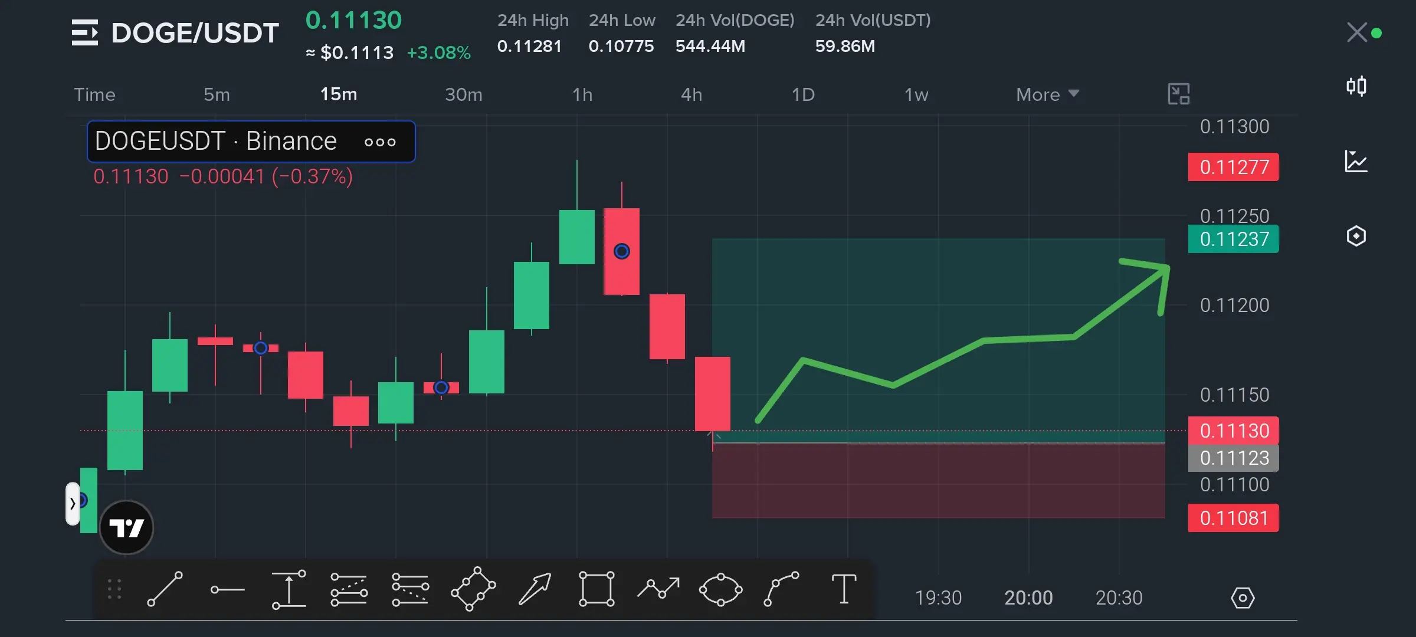
Task: Open the indicators chart icon
Action: [1356, 161]
